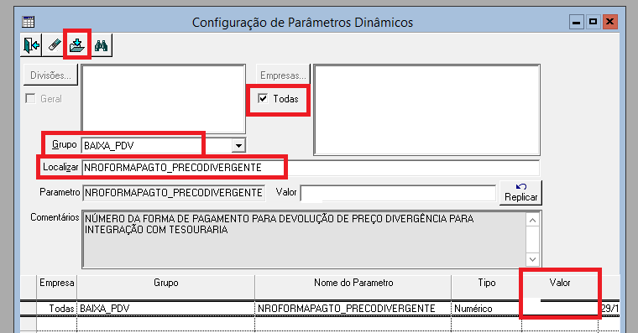
Task: Click the Localizar input field
Action: point(311,168)
